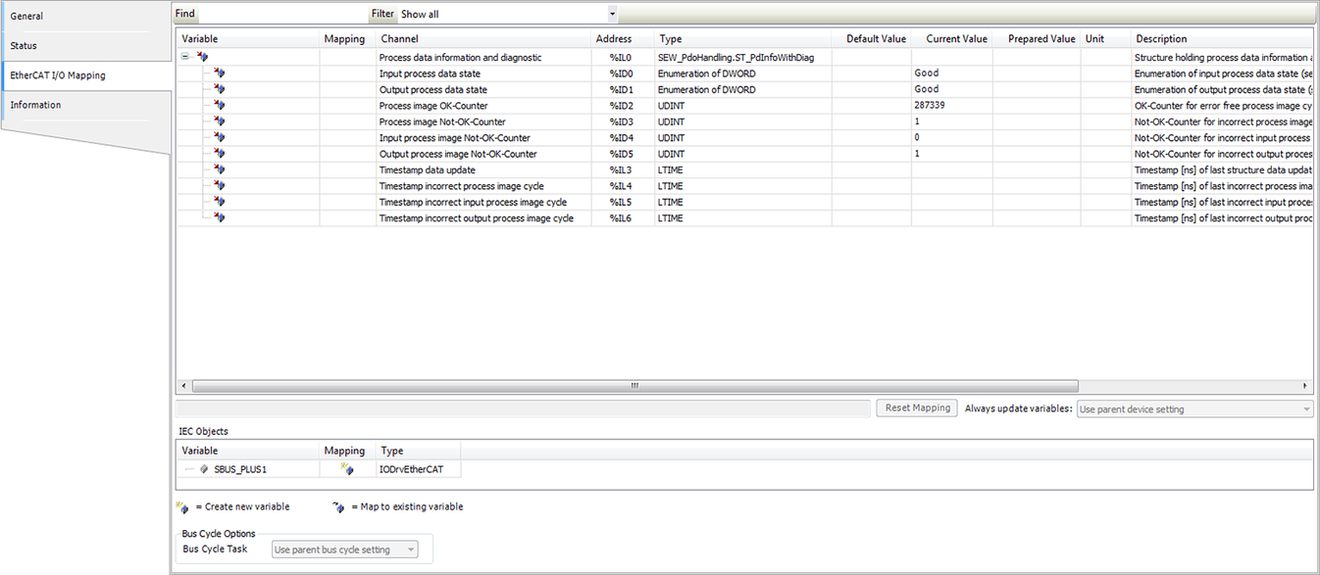Click the SBUS_PLUS1 object icon

205,469
